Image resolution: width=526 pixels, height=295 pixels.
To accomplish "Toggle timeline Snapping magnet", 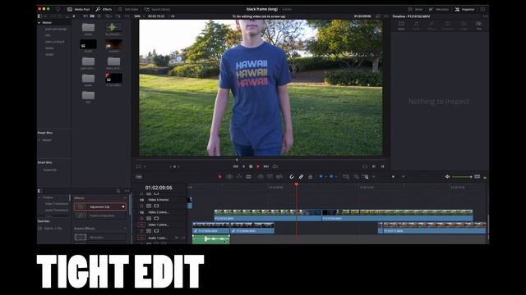I will (292, 177).
